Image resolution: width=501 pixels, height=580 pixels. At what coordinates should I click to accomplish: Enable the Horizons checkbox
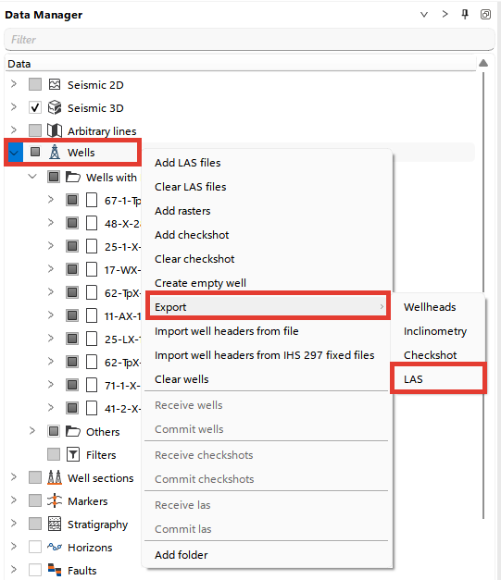pyautogui.click(x=35, y=547)
